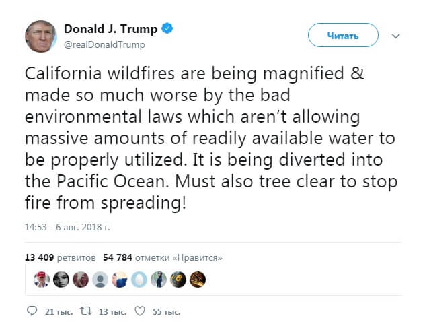This screenshot has width=425, height=322.
Task: View the 54 784 отметки «Нравится» list
Action: pyautogui.click(x=163, y=257)
